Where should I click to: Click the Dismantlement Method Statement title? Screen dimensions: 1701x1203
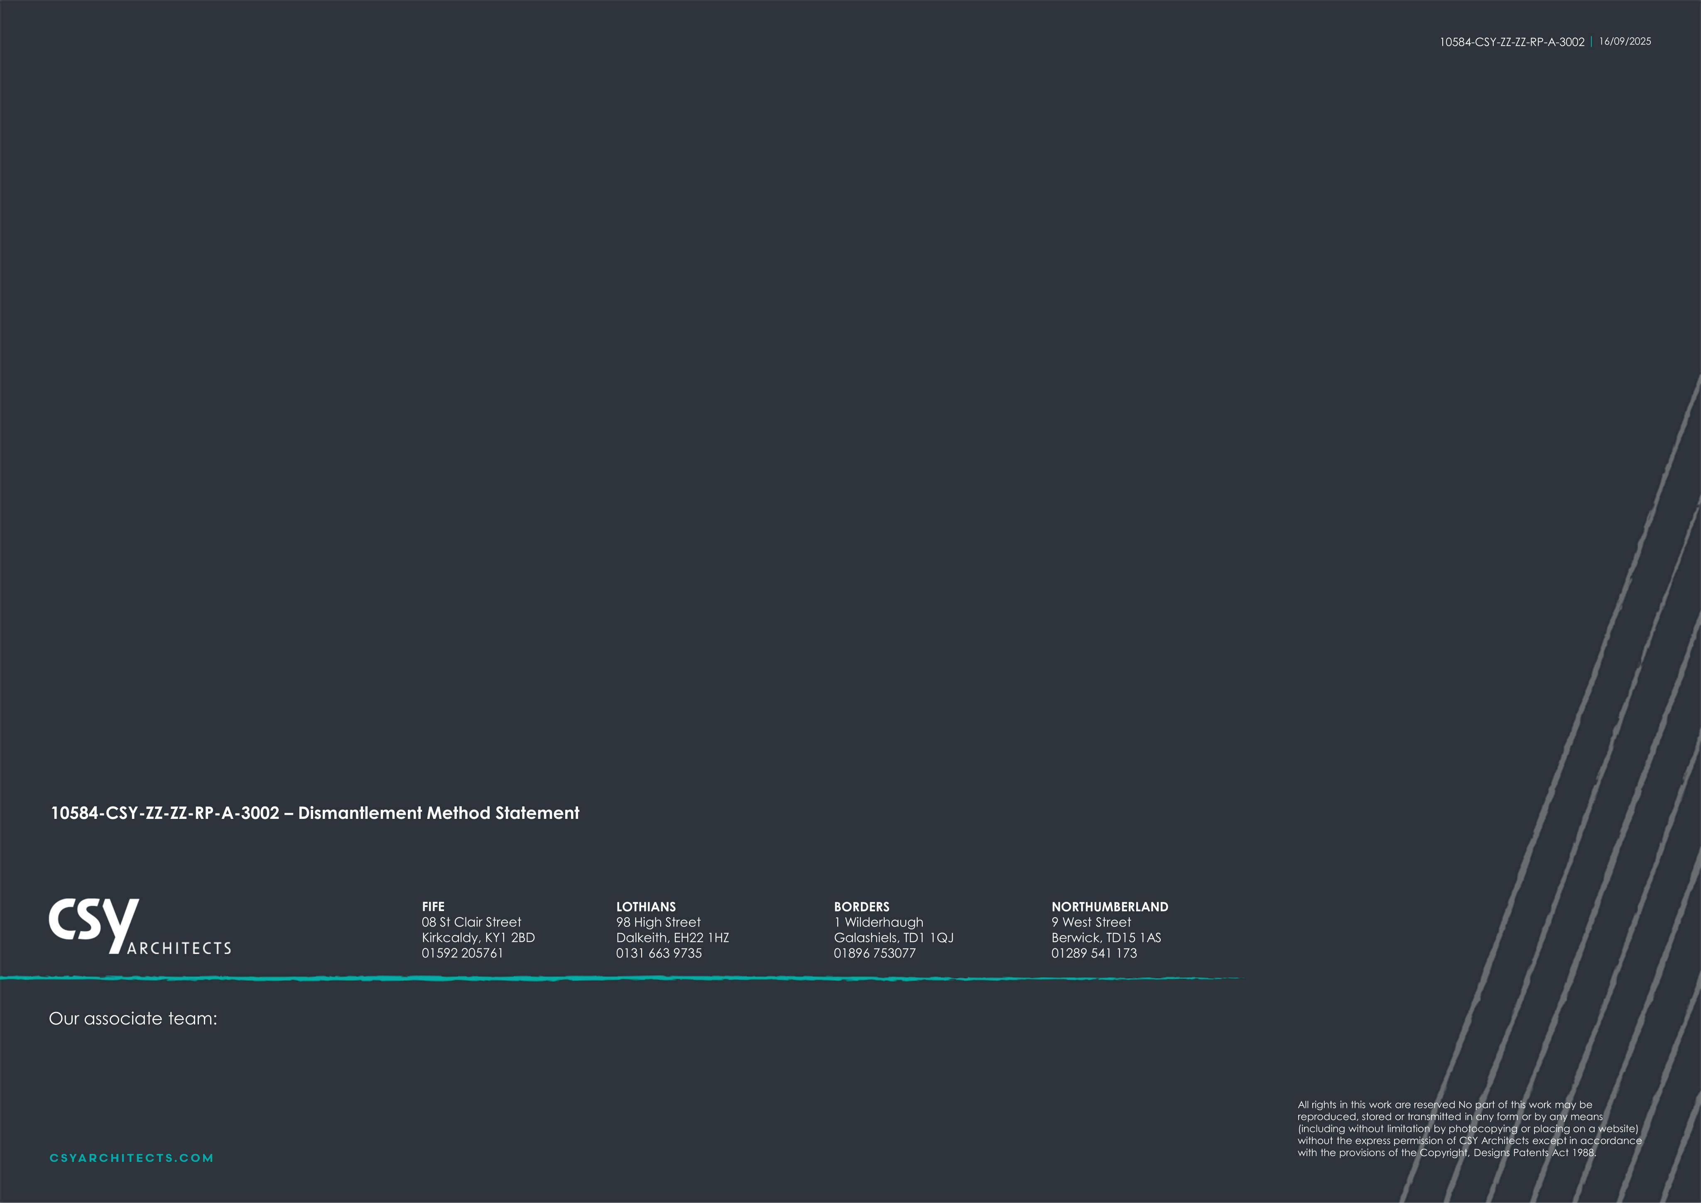pyautogui.click(x=315, y=813)
